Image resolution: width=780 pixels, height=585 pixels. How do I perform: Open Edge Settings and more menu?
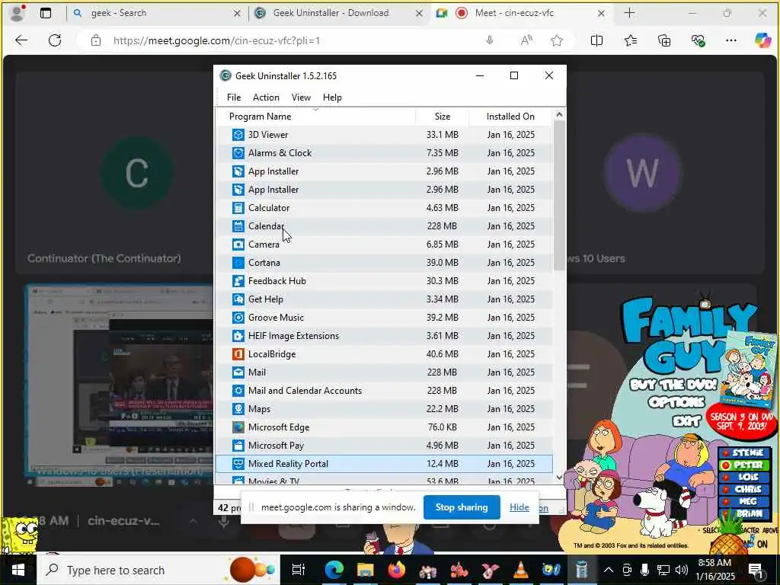[x=730, y=41]
